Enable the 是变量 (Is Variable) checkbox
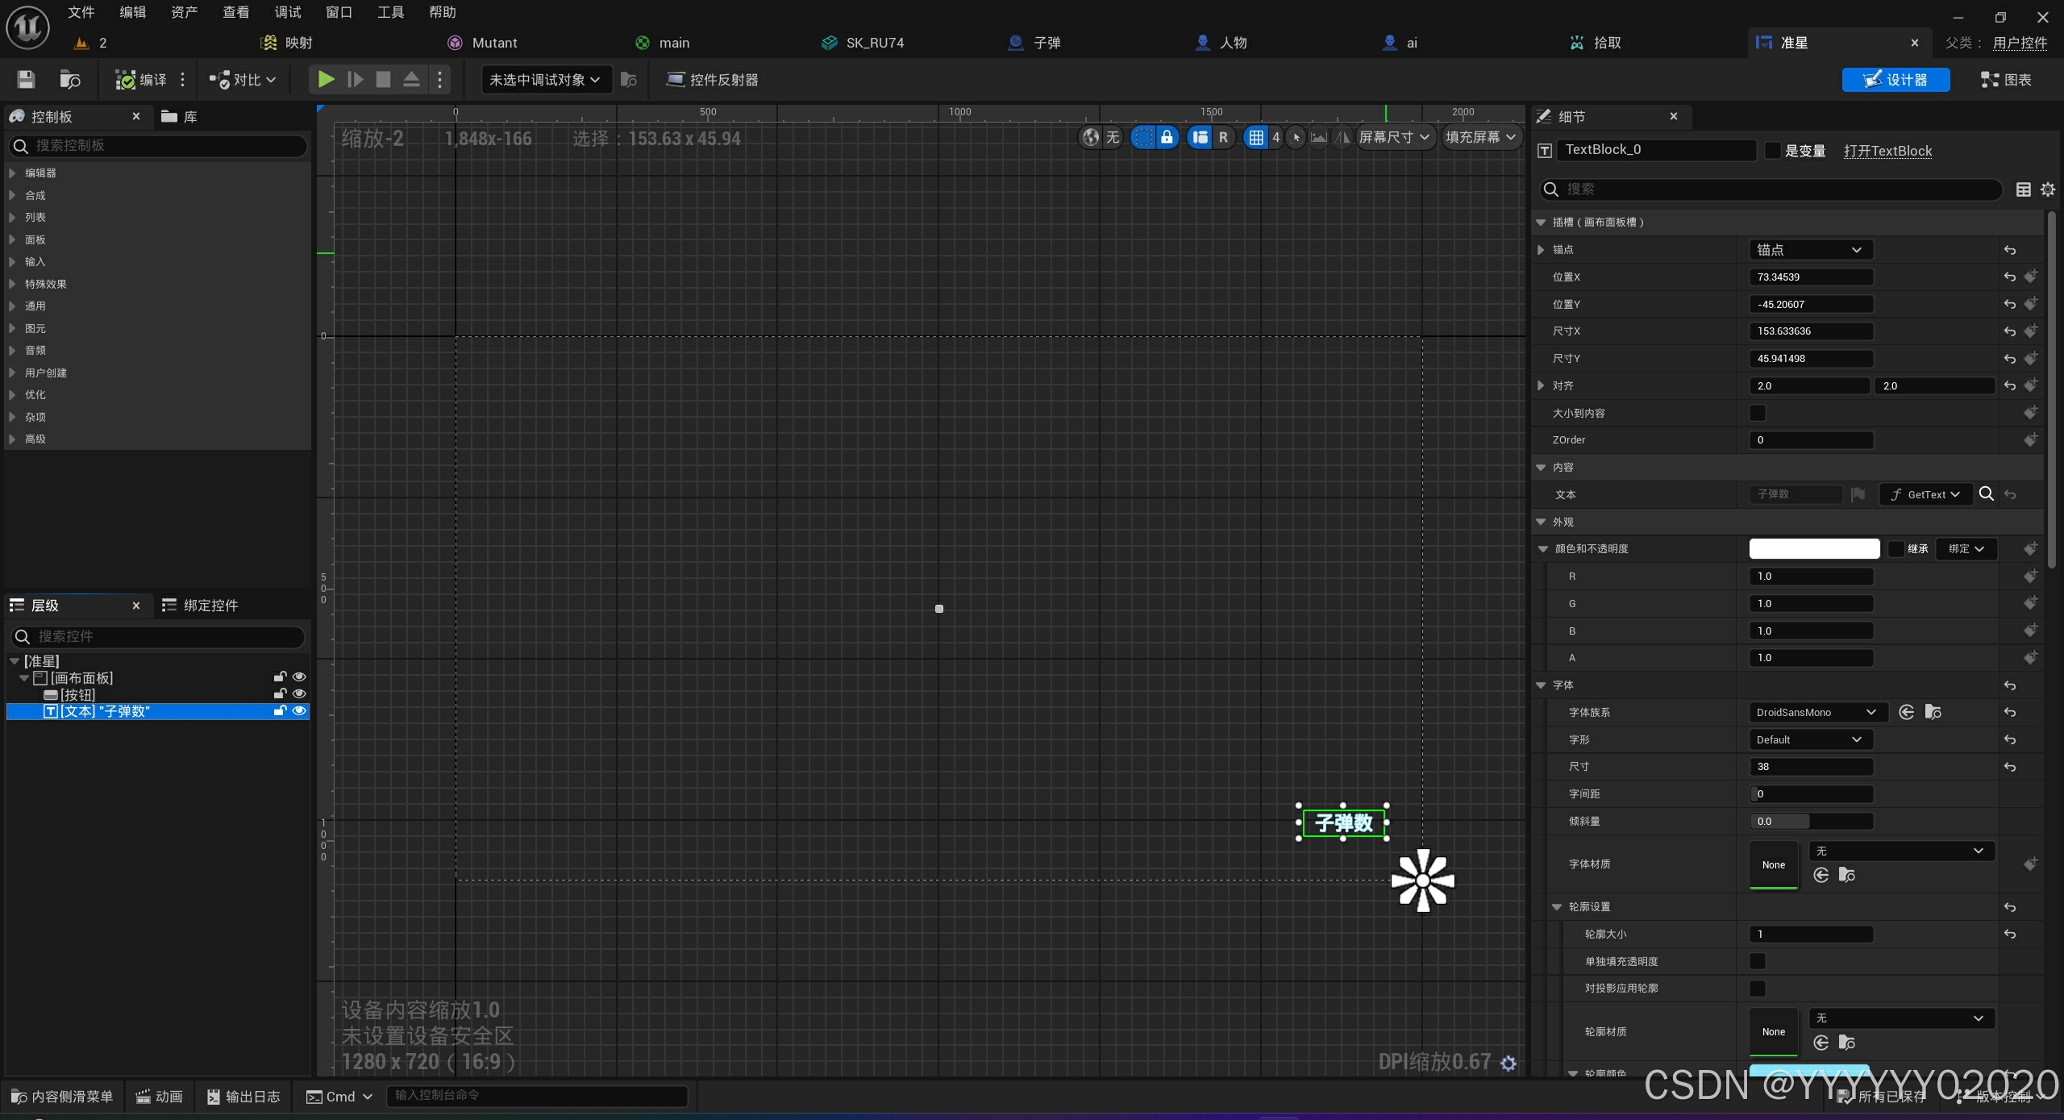This screenshot has height=1120, width=2064. [x=1772, y=151]
